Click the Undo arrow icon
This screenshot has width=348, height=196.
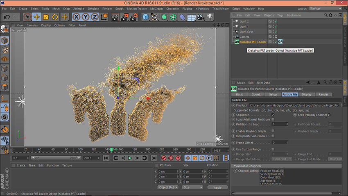[7, 17]
